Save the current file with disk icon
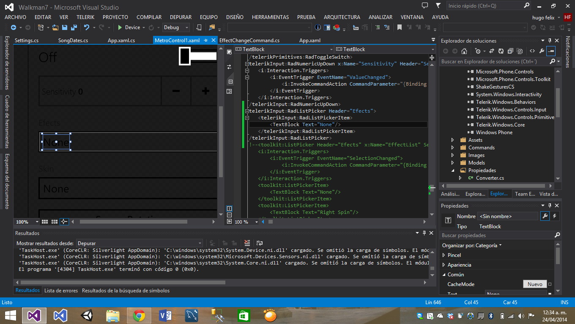Screen dimensions: 575x324 coord(65,27)
